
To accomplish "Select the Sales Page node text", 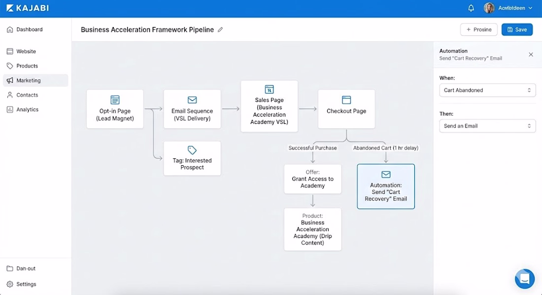I will pos(269,111).
